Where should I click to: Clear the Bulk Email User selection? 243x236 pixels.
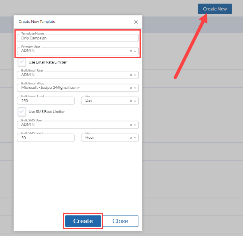(131, 75)
